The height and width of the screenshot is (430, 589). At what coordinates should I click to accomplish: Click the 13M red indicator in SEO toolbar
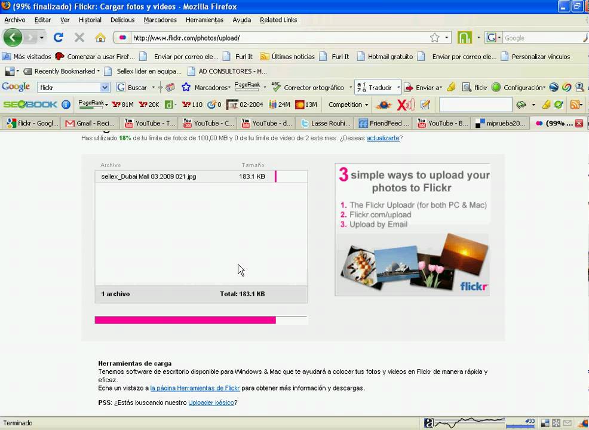pos(306,105)
